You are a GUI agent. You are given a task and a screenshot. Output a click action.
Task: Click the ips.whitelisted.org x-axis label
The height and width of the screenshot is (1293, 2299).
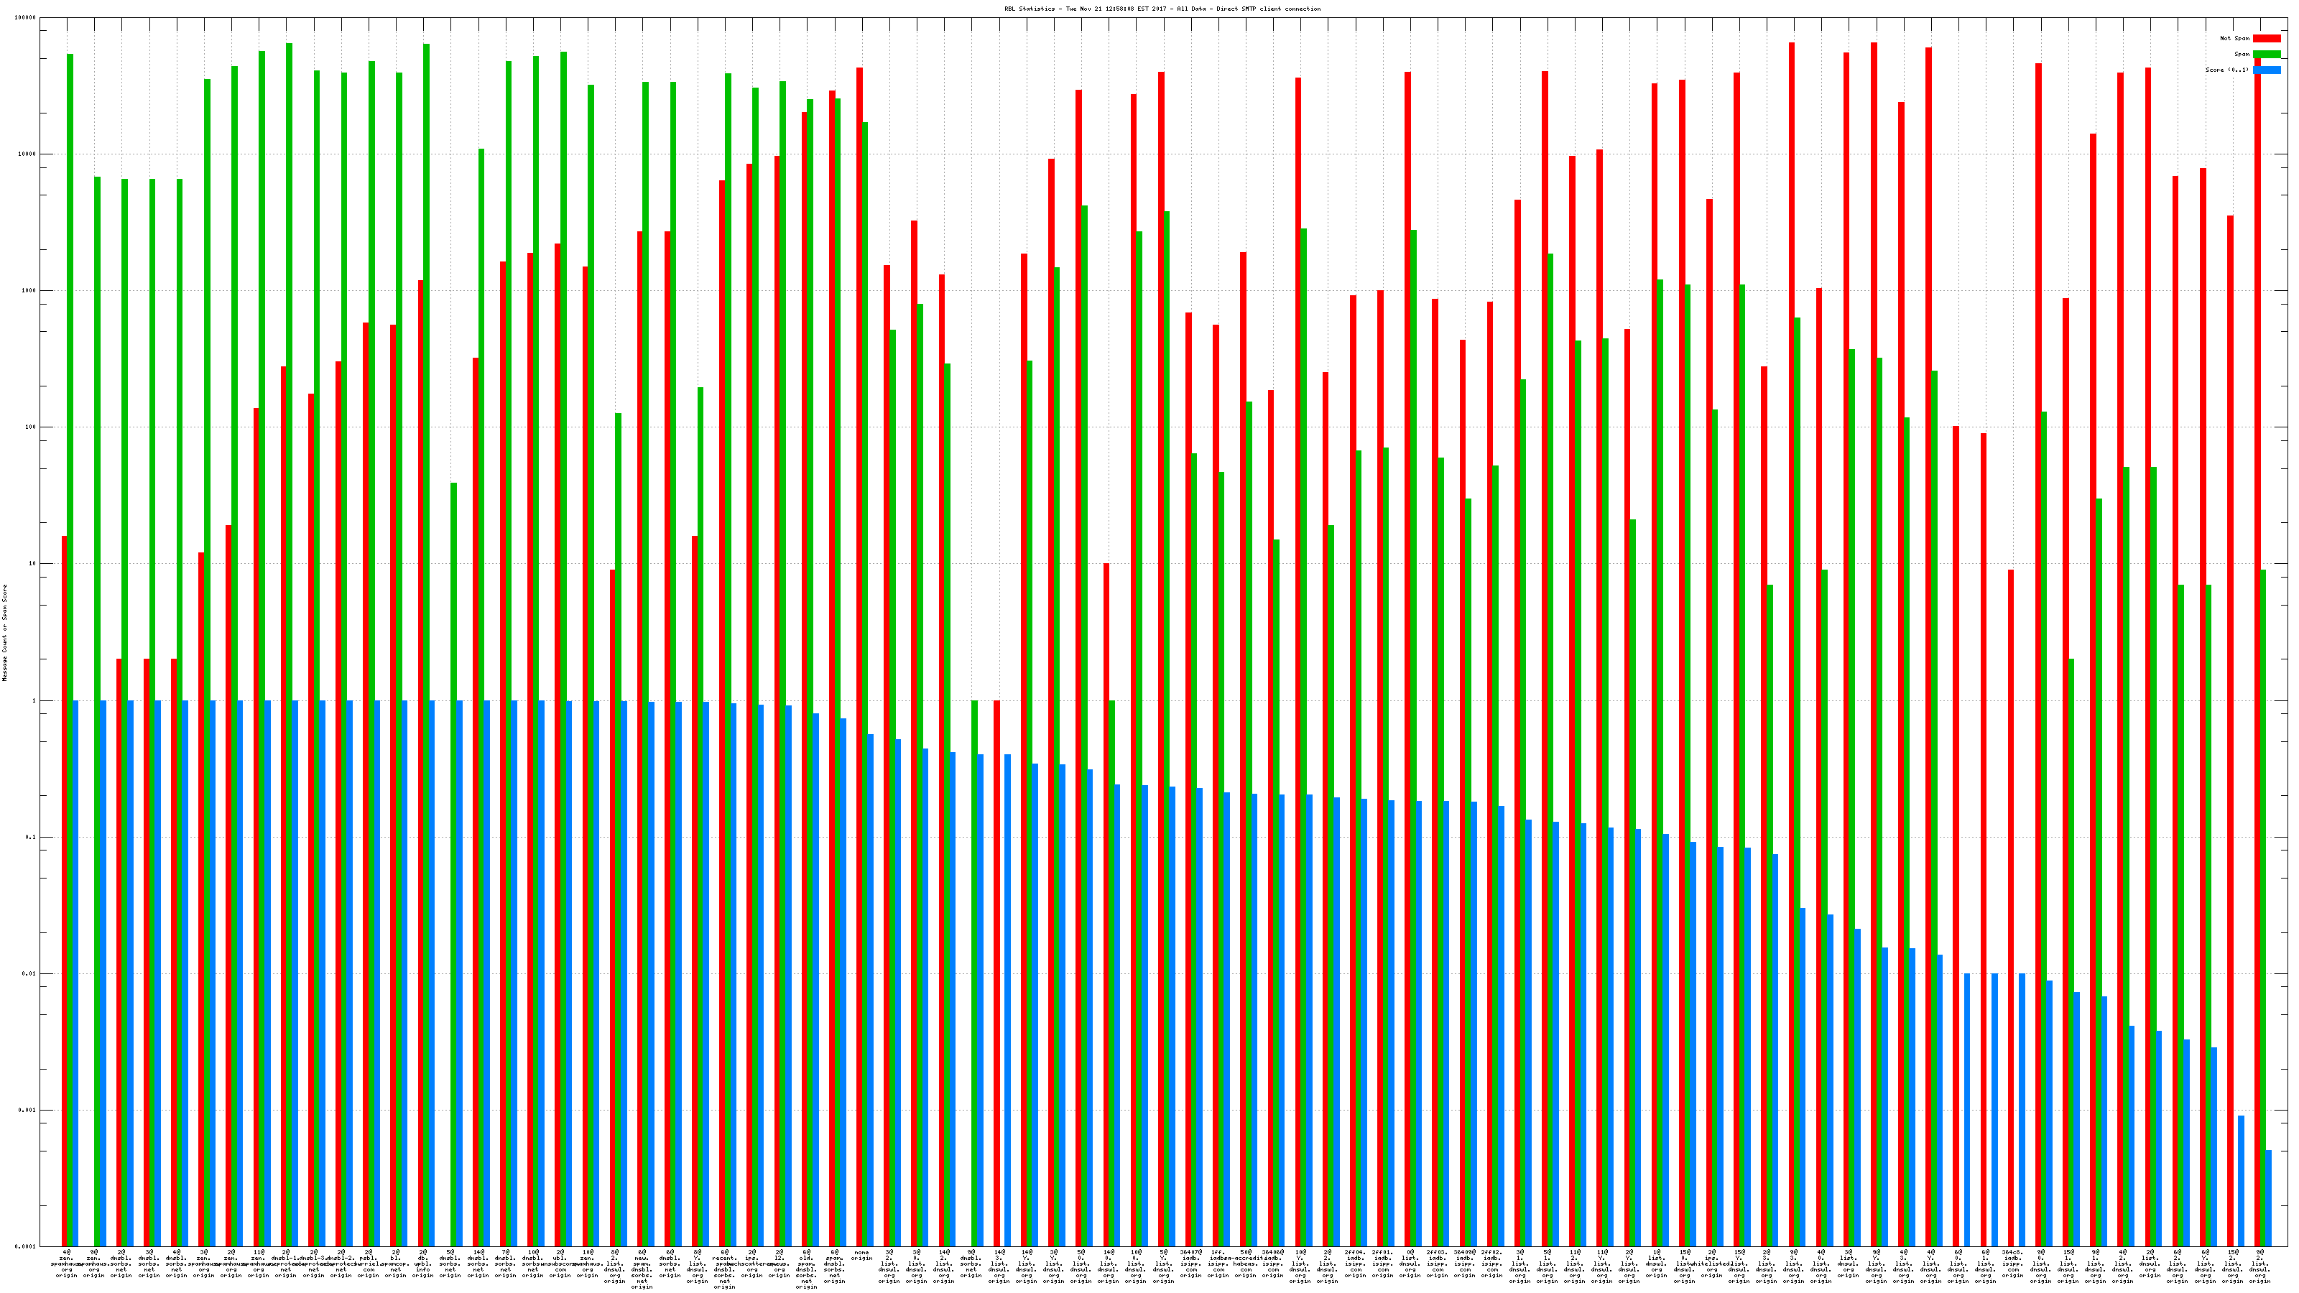(1712, 1264)
